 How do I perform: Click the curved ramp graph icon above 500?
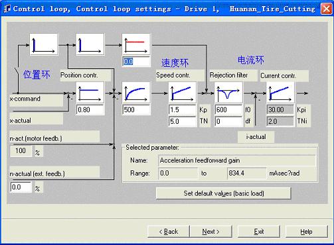(136, 93)
